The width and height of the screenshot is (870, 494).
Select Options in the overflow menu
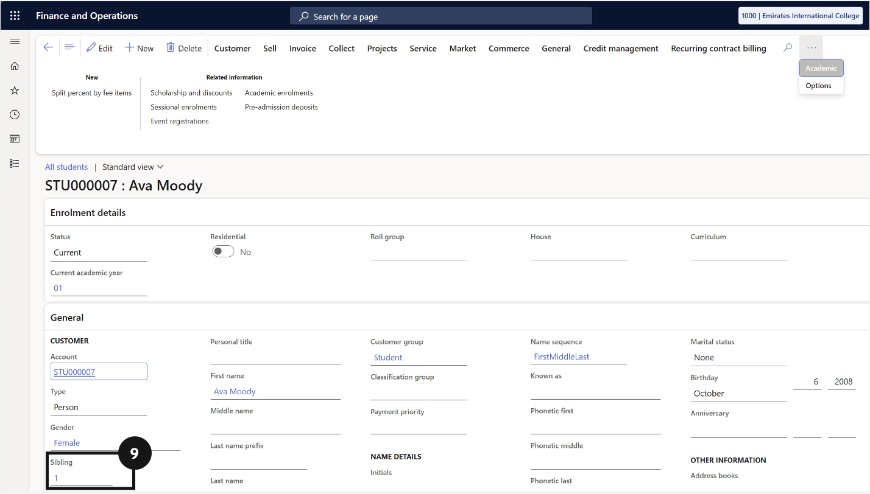[821, 86]
